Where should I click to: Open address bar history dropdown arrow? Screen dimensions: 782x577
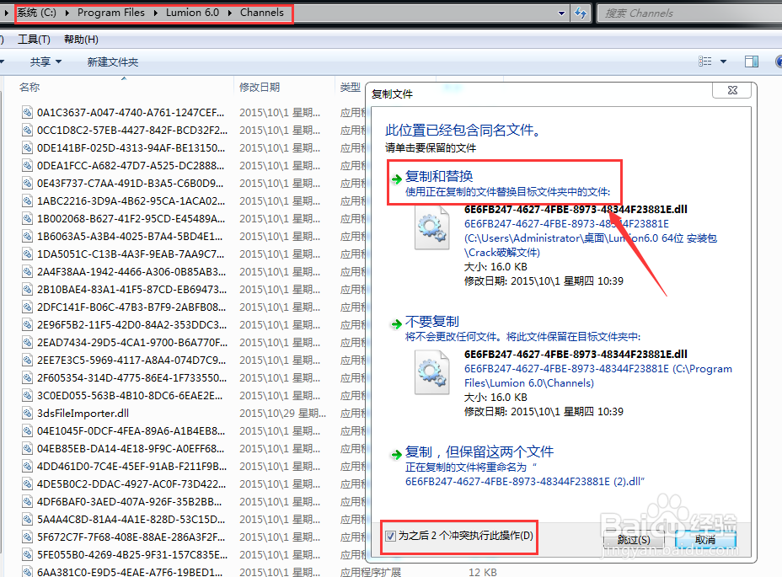click(561, 13)
